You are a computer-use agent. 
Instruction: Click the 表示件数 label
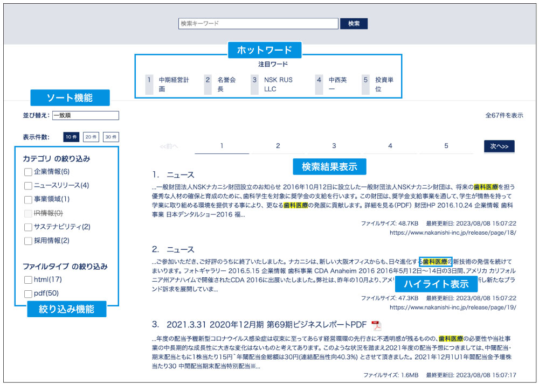click(x=36, y=137)
